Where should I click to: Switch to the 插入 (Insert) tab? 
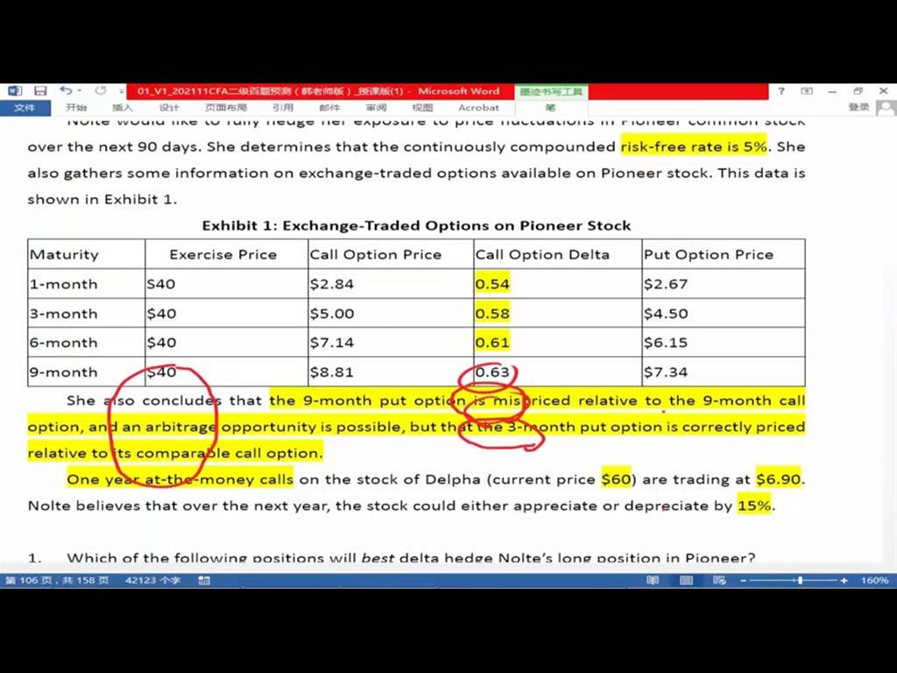[122, 108]
